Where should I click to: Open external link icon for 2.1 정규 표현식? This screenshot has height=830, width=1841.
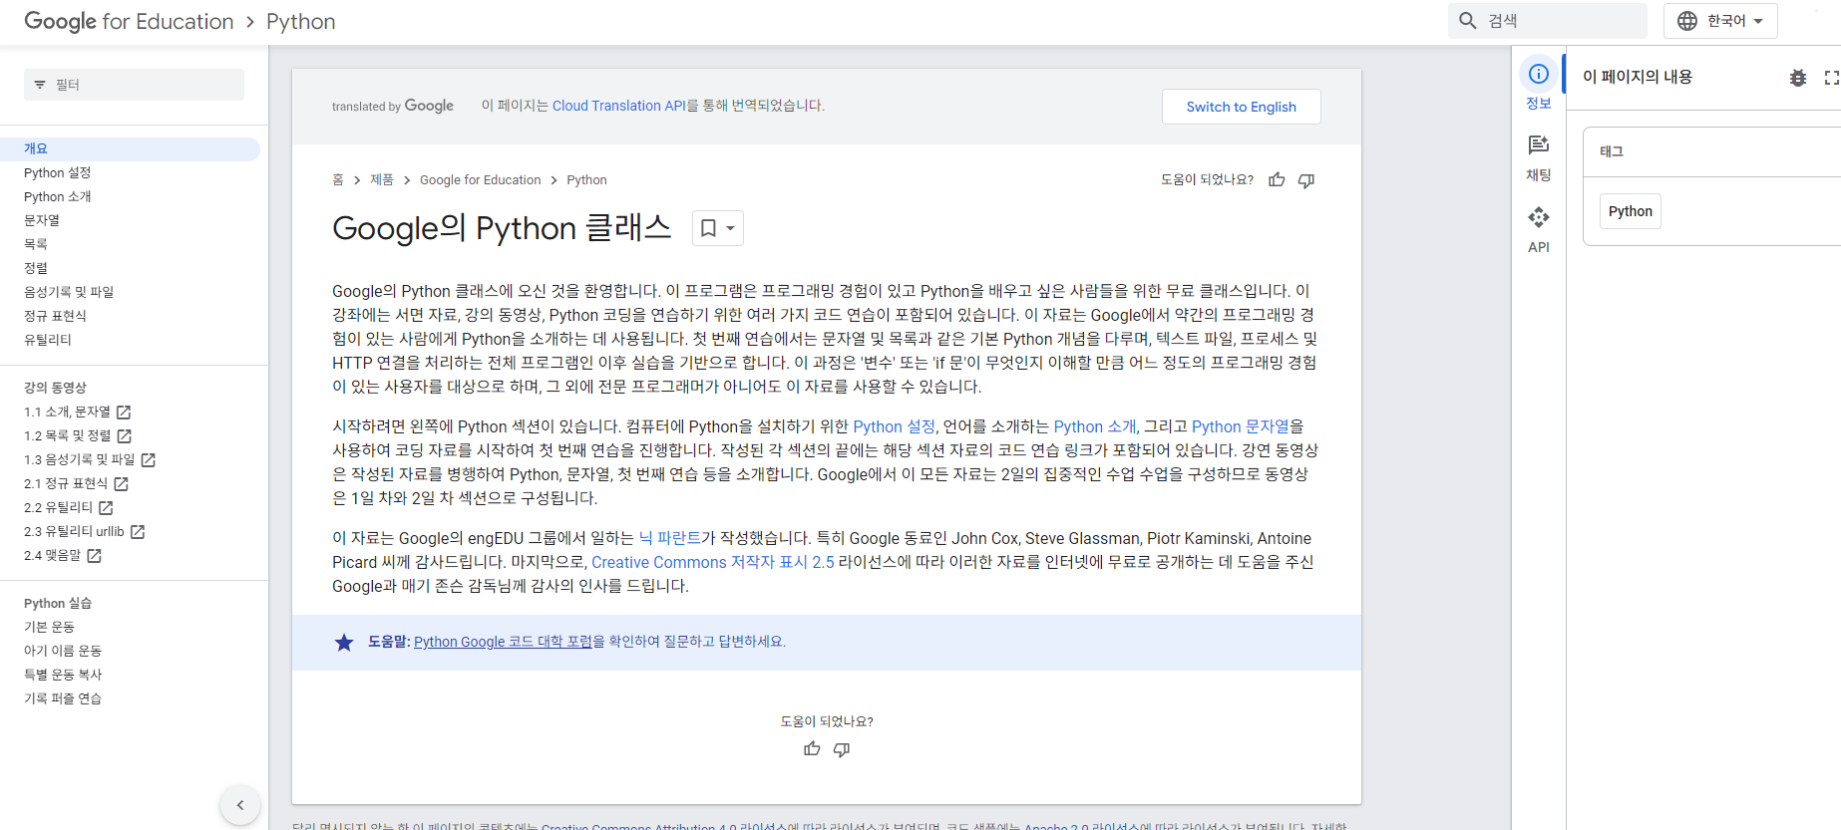122,484
